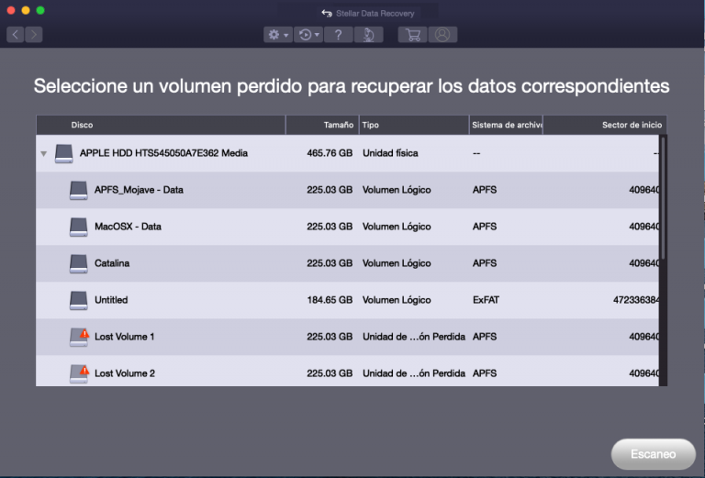Click the Lost Volume 2 warning drive icon

[x=79, y=373]
